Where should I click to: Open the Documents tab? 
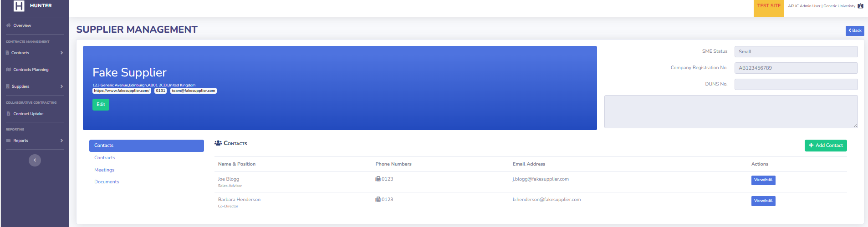[107, 182]
